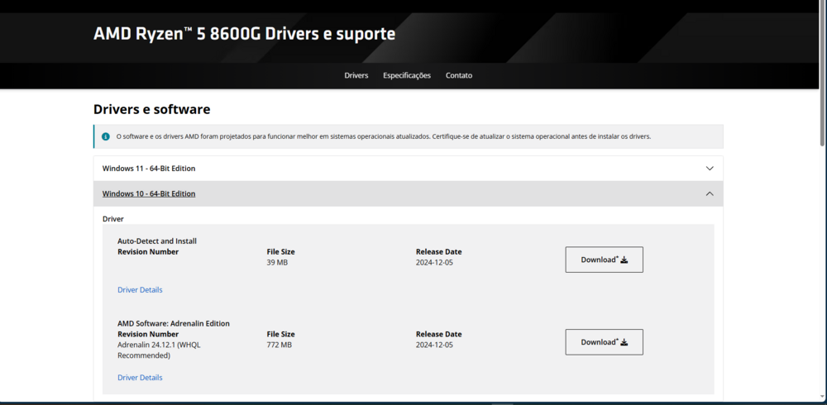Expand the Windows 11 section using its chevron

pyautogui.click(x=710, y=169)
